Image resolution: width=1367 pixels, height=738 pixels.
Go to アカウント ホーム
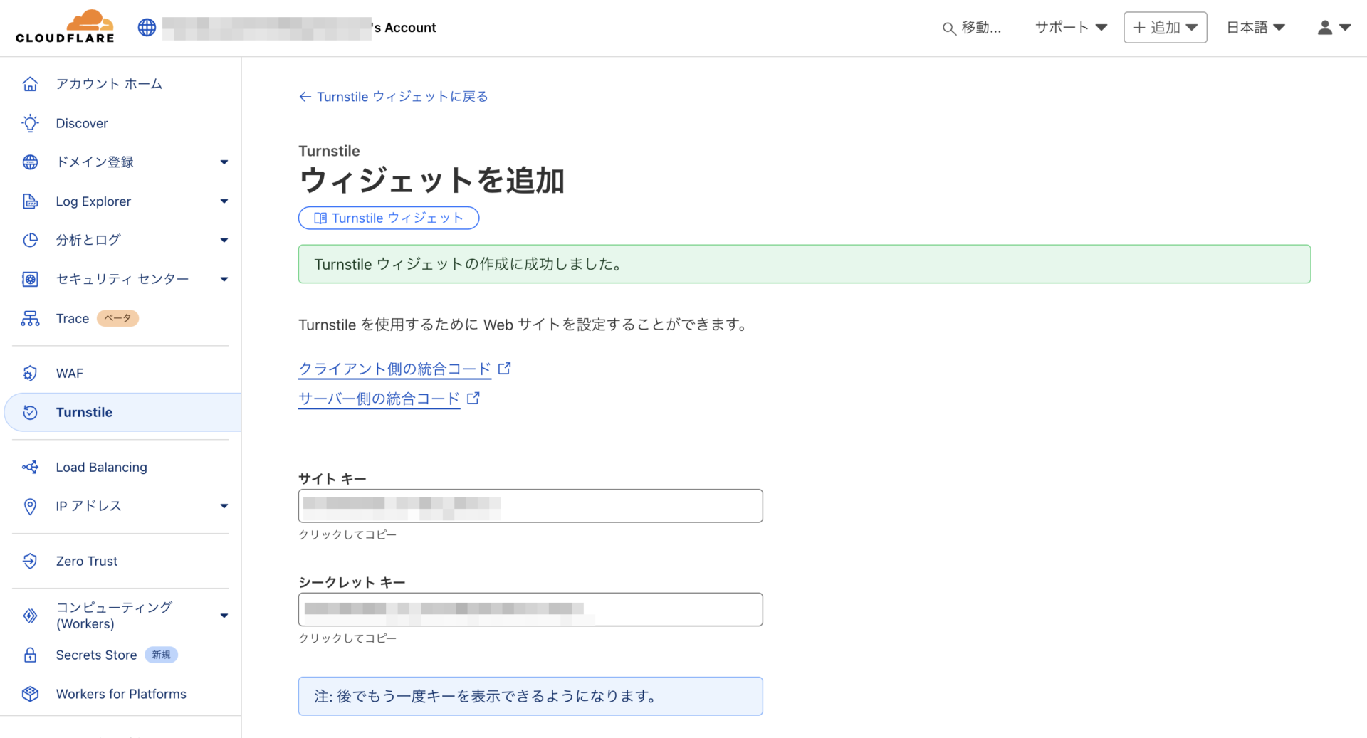coord(109,84)
